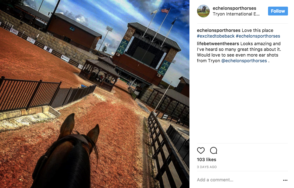Open the 3 DAYS AGO timestamp
The height and width of the screenshot is (188, 294).
[207, 167]
